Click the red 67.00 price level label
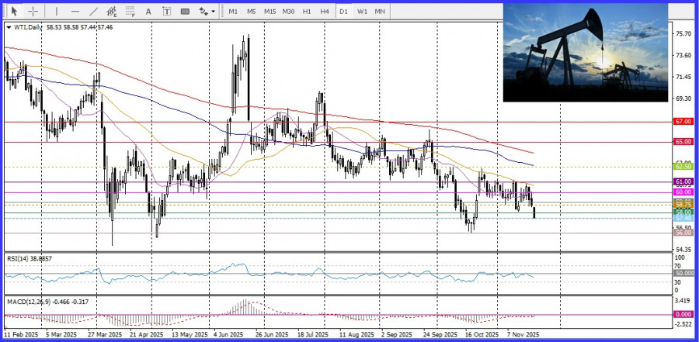This screenshot has height=342, width=699. pos(683,122)
